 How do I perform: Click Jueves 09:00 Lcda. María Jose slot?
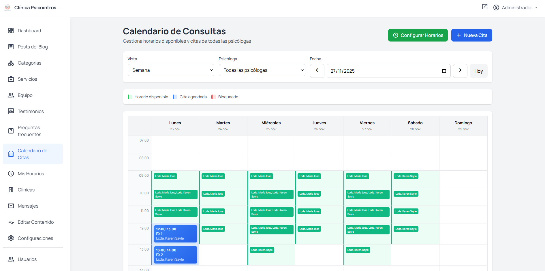pyautogui.click(x=309, y=176)
